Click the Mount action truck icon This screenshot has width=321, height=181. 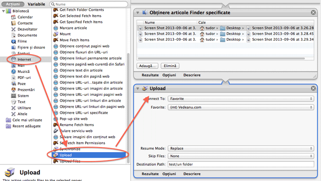[x=55, y=34]
